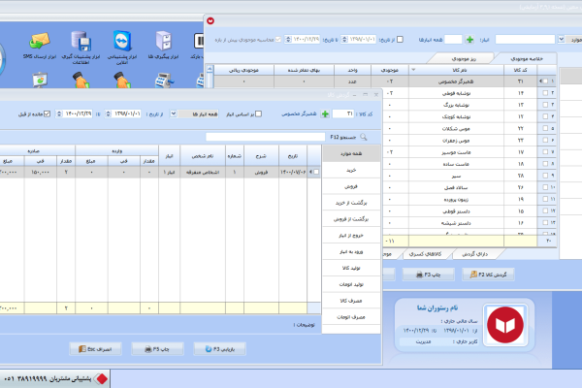Open the presentation chart board icon
Viewport: 582px width, 388px height.
click(x=40, y=80)
